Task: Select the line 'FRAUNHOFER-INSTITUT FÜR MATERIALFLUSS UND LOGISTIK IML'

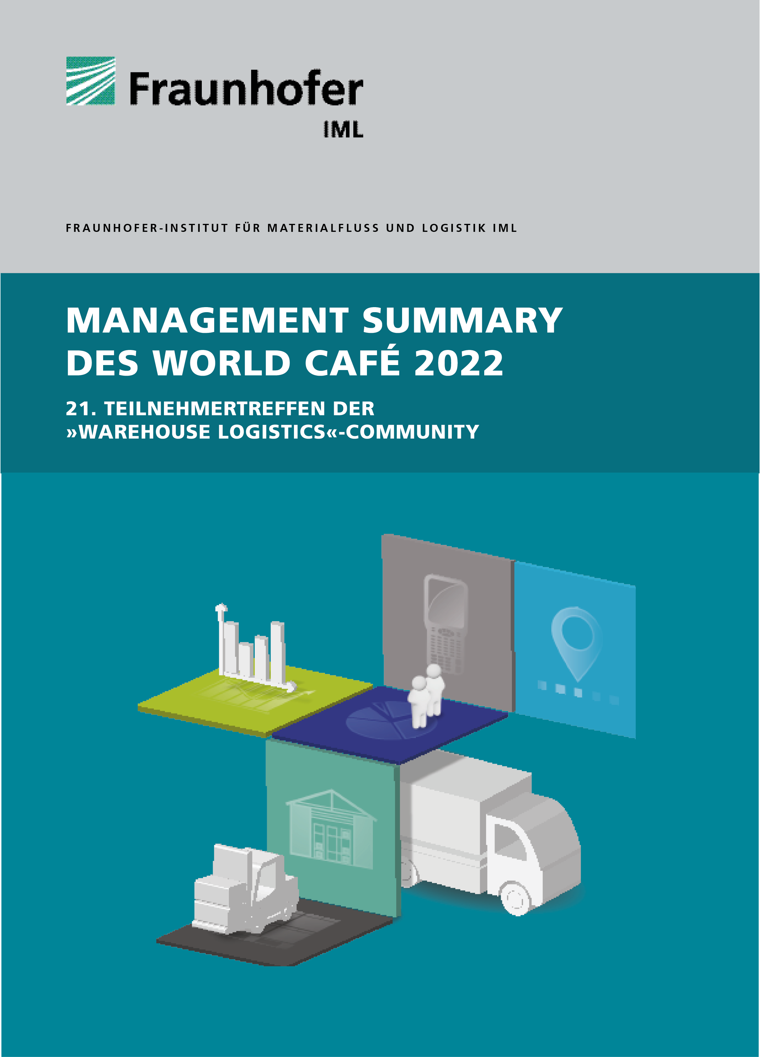Action: coord(291,228)
